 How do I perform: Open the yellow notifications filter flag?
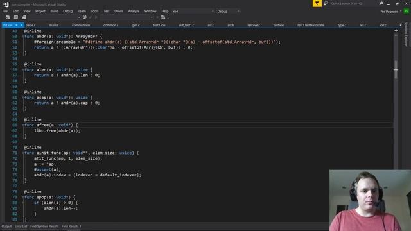coord(317,3)
